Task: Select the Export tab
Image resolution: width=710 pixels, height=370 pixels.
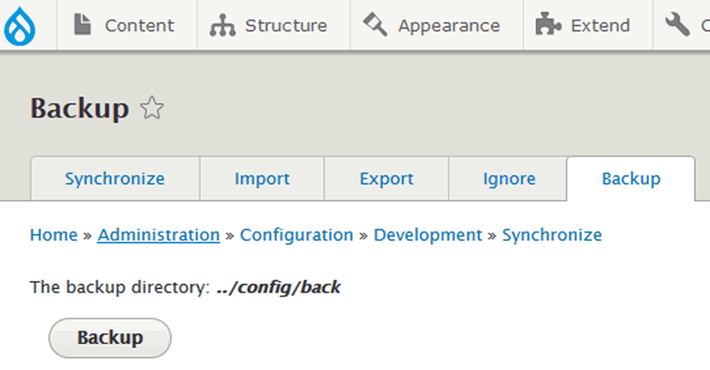Action: [387, 179]
